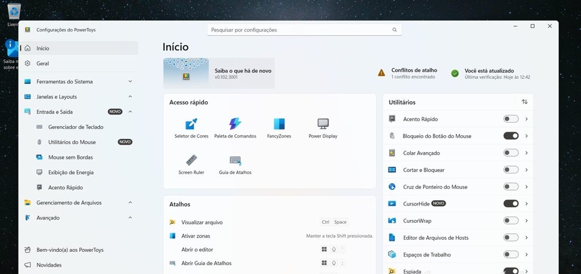Click the Colar Avançado utility icon
The image size is (581, 274).
pyautogui.click(x=392, y=153)
